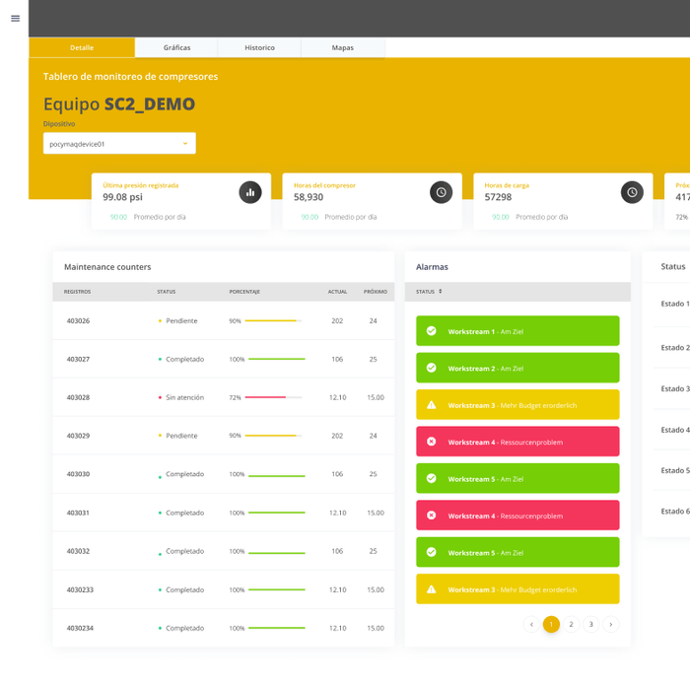Click red progress bar of record 403028
The height and width of the screenshot is (689, 690).
273,397
